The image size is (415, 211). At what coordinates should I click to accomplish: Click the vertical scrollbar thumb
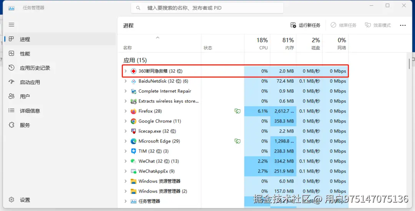click(x=410, y=64)
